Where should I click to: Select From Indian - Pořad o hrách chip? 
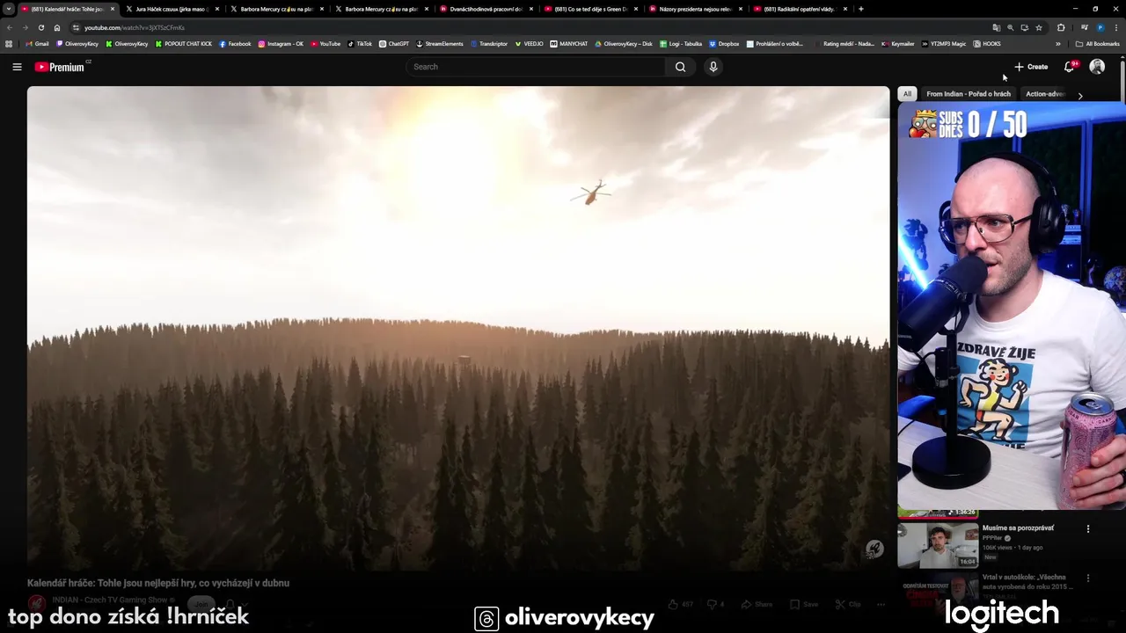(x=969, y=94)
